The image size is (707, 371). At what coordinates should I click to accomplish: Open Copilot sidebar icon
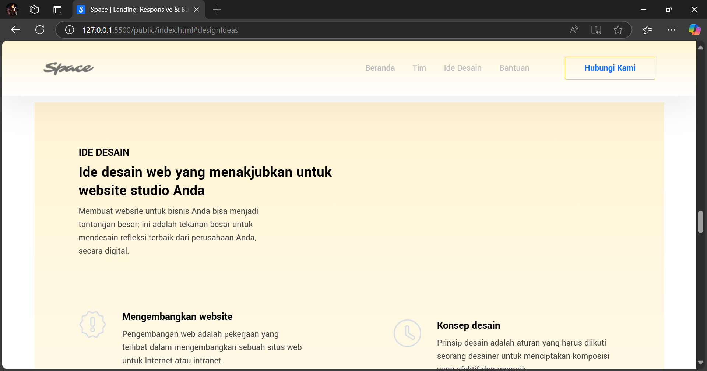tap(694, 30)
